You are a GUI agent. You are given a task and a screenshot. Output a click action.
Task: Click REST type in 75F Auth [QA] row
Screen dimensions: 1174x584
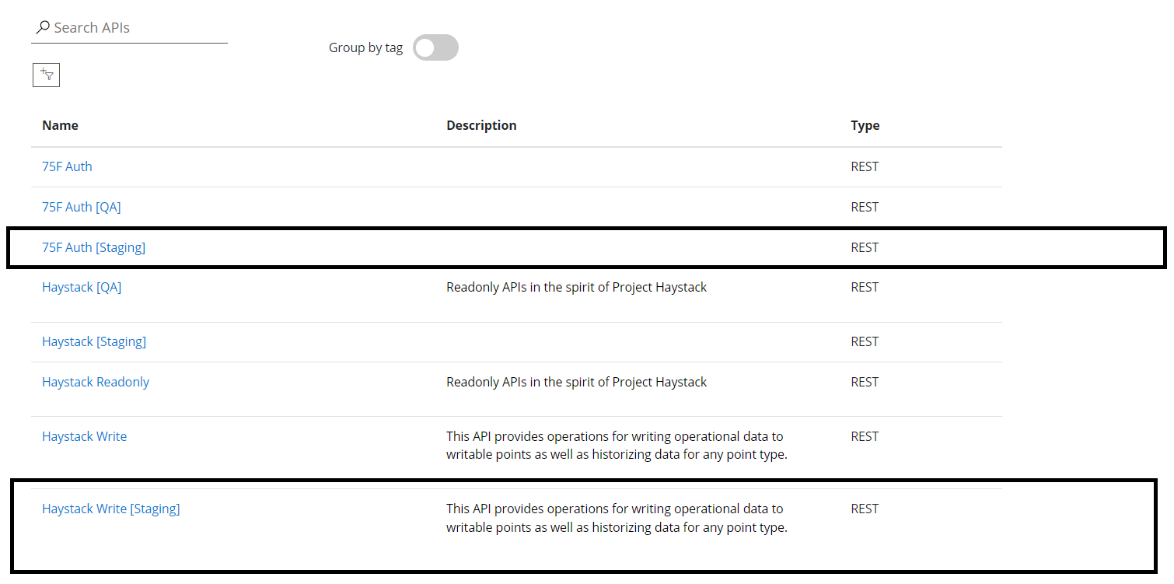[865, 207]
